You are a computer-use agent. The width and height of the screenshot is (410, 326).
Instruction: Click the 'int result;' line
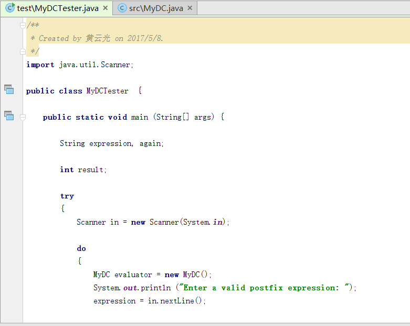click(83, 170)
